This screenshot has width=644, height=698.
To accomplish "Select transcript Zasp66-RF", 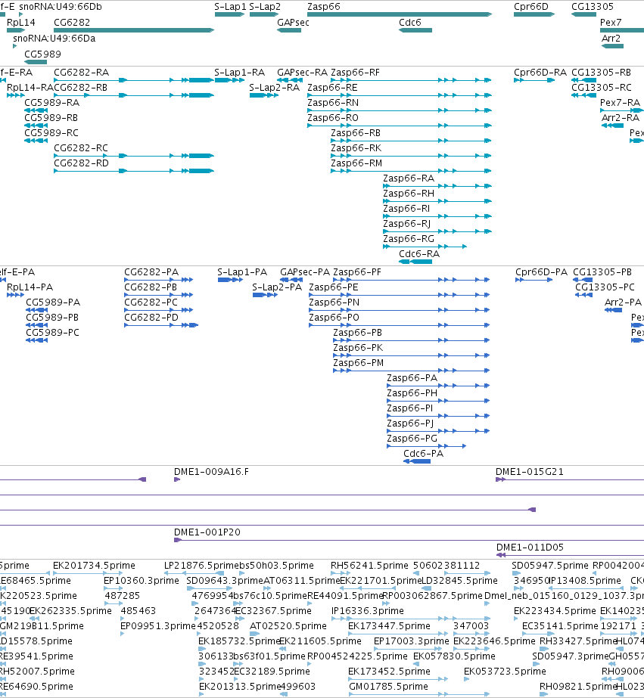I will 411,80.
